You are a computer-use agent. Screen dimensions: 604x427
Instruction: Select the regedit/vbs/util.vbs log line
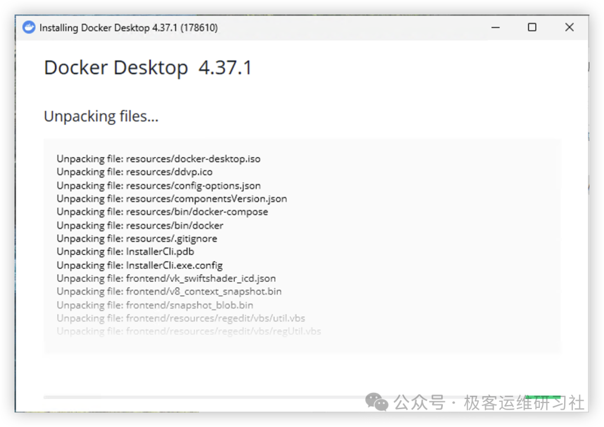pos(181,318)
